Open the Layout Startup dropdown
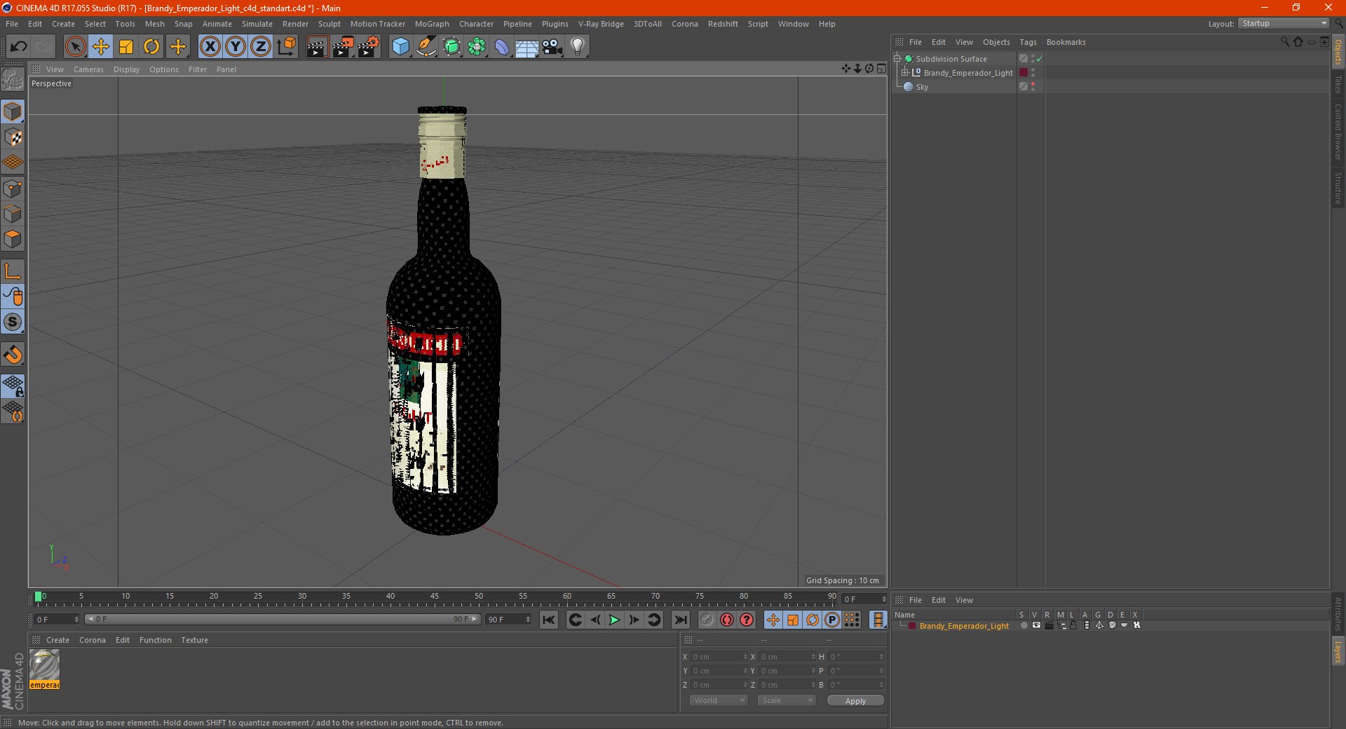The image size is (1346, 729). coord(1284,23)
